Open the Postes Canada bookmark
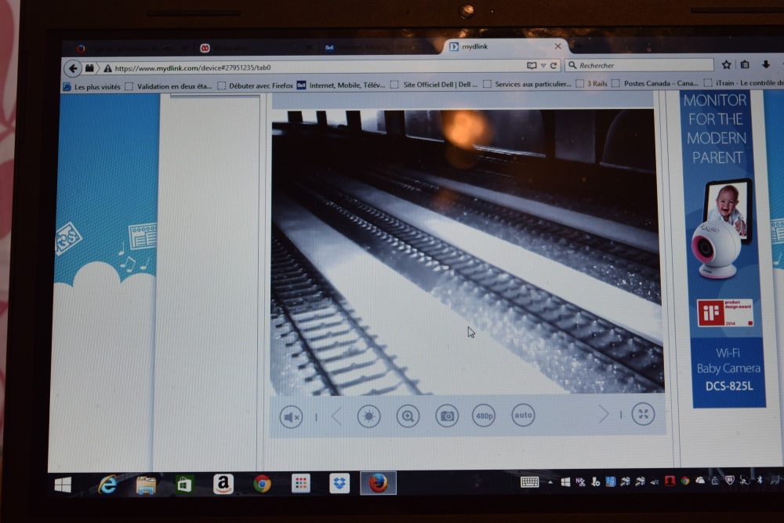Viewport: 784px width, 523px height. pos(655,83)
